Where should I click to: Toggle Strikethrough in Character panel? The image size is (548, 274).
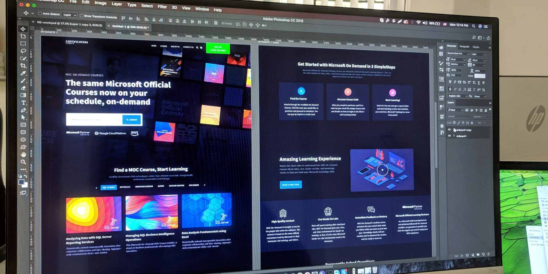pos(483,82)
